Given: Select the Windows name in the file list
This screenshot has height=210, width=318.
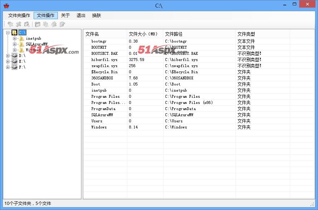Looking at the screenshot, I should pyautogui.click(x=99, y=127).
